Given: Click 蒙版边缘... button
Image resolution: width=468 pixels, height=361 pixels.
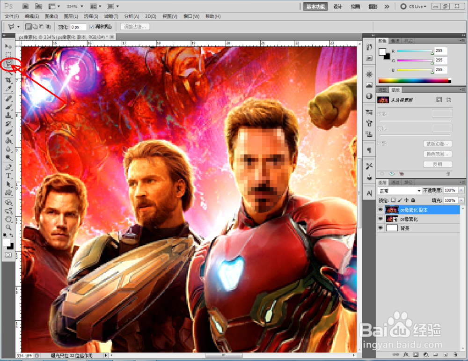Looking at the screenshot, I should (x=437, y=144).
